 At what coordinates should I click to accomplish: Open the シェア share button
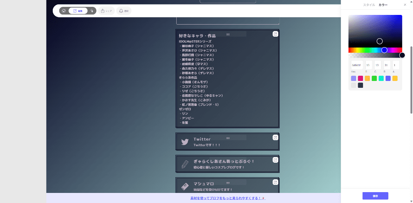(106, 11)
